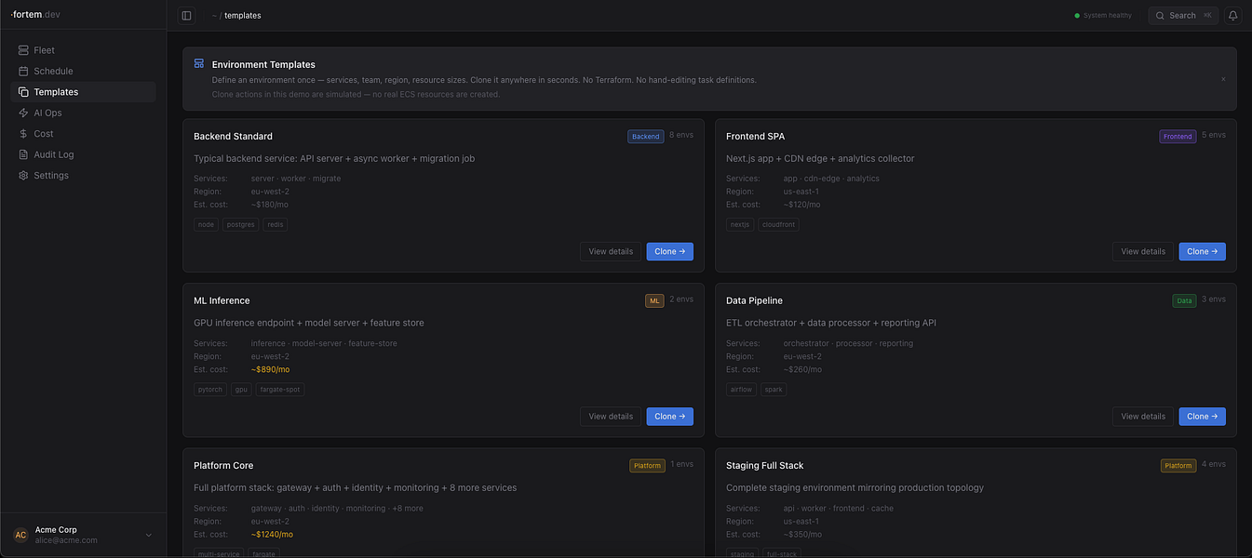Click the Settings gear icon
This screenshot has width=1252, height=558.
point(23,175)
